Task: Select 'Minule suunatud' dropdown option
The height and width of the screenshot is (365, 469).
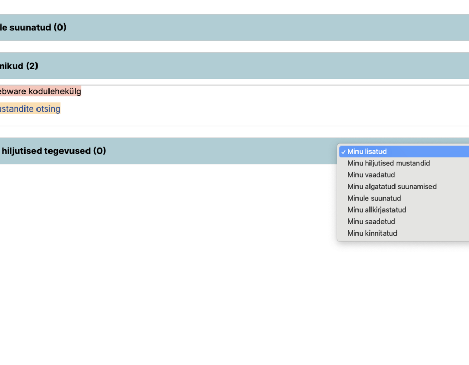Action: (x=404, y=198)
